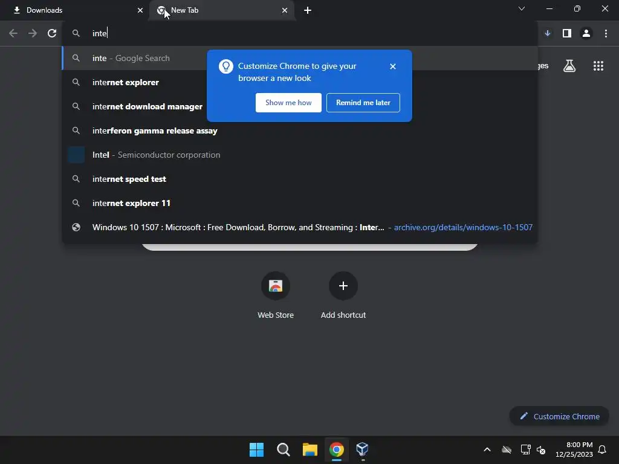Switch to the Downloads tab

[74, 10]
